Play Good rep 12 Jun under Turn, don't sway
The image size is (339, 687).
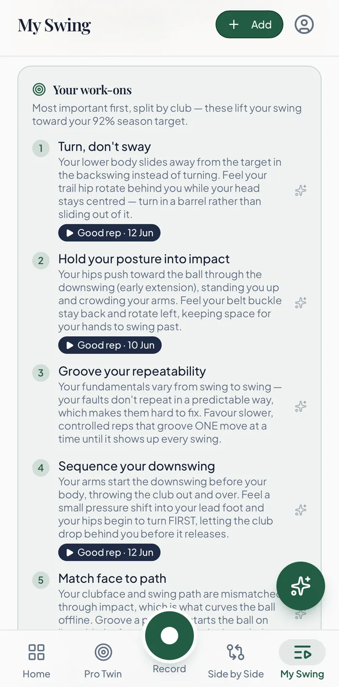point(109,233)
